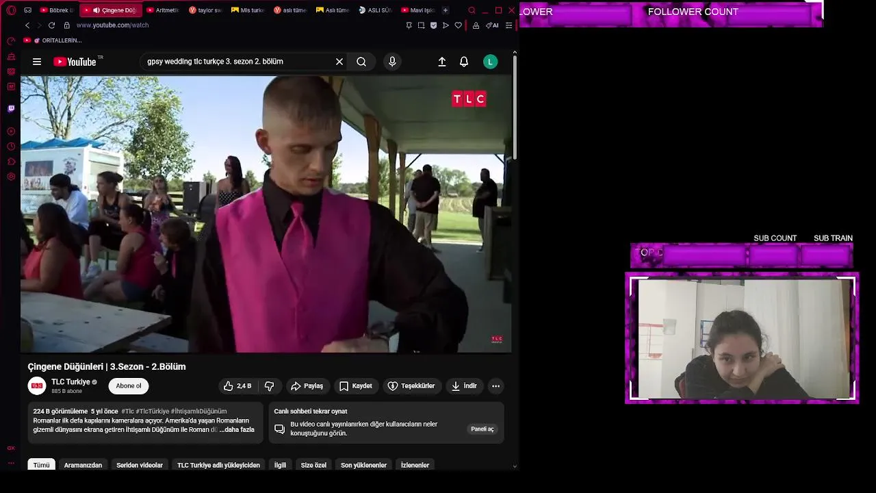Open Easy Setup settings sliders
This screenshot has height=493, width=876.
[508, 25]
